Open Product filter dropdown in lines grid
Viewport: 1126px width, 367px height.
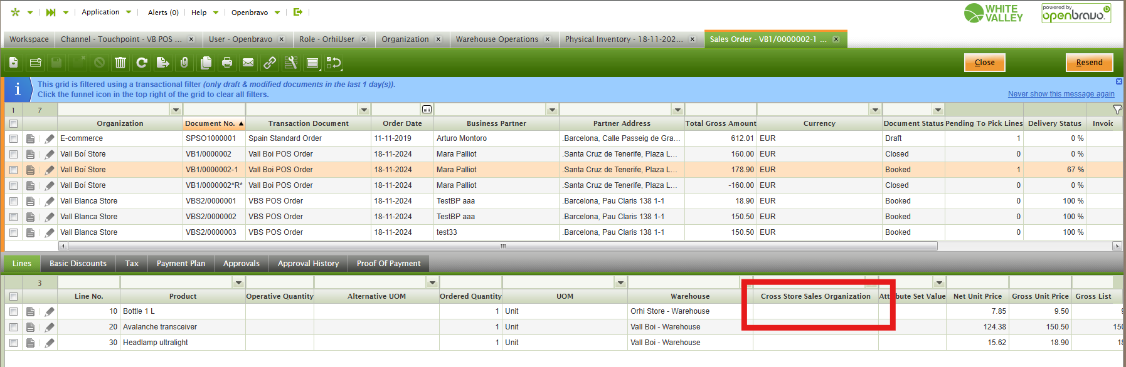click(238, 282)
